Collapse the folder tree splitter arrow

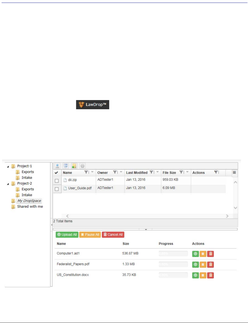pyautogui.click(x=51, y=225)
